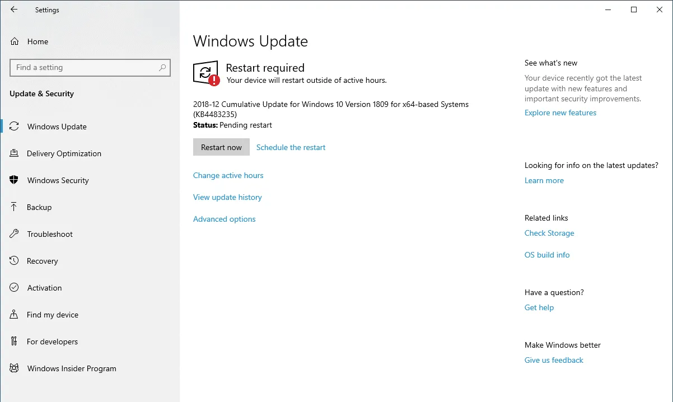Open the Backup settings icon
The height and width of the screenshot is (402, 673).
15,207
